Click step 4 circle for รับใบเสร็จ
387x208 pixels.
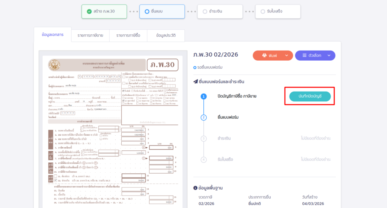[204, 159]
